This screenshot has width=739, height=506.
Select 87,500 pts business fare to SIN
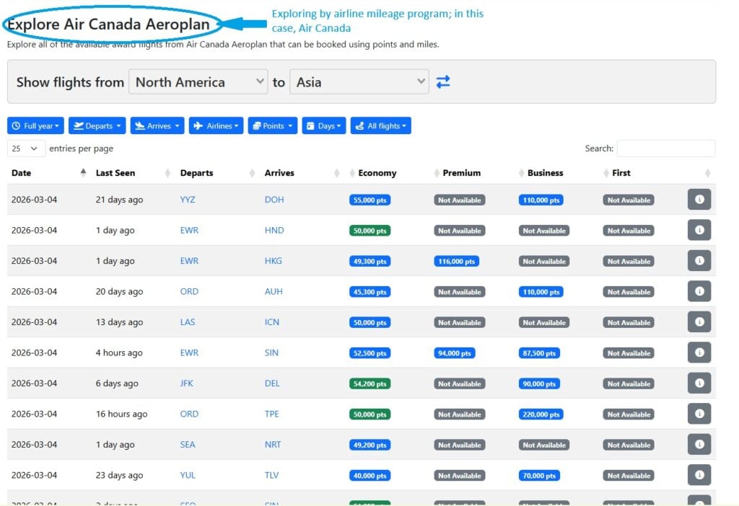(x=539, y=353)
